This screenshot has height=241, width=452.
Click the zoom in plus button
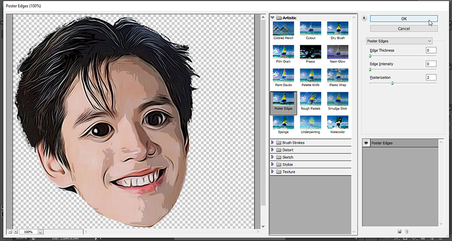(16, 232)
